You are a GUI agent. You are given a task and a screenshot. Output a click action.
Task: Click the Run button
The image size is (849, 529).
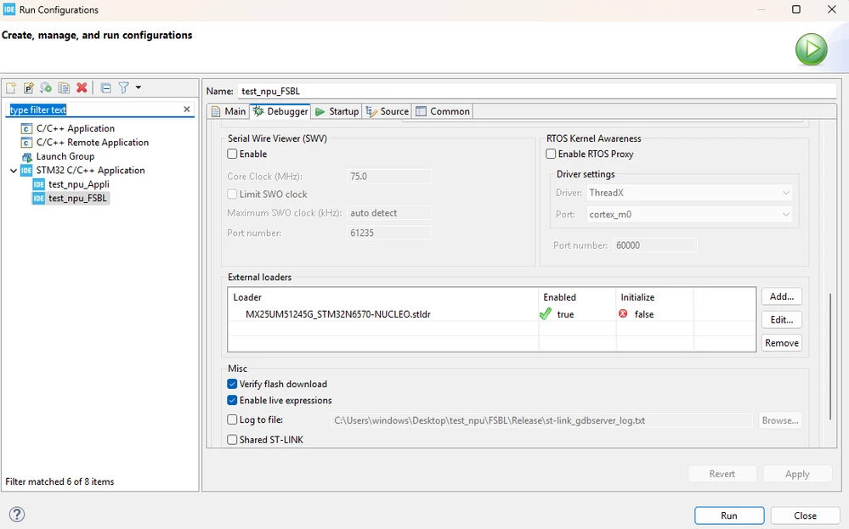[x=729, y=515]
